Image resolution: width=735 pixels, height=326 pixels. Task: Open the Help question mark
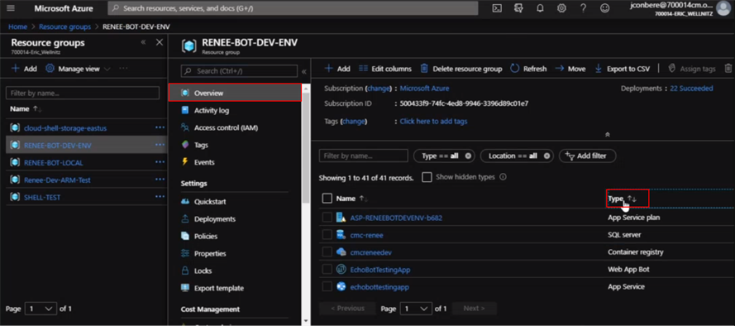point(583,8)
